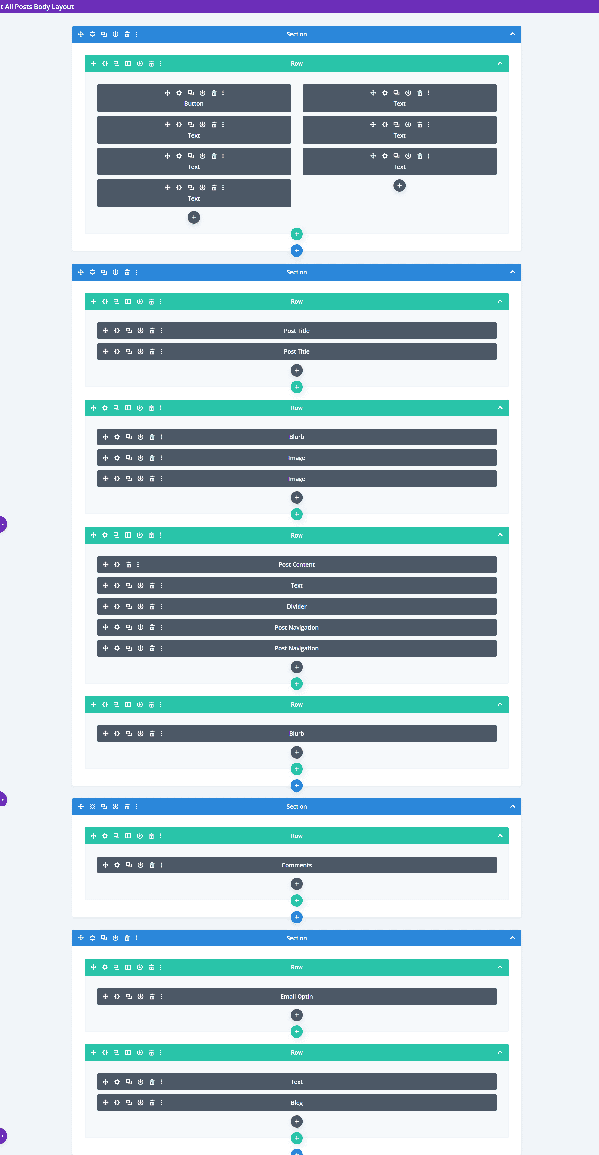Open Blog module three-dot menu
Image resolution: width=599 pixels, height=1155 pixels.
(x=161, y=1102)
